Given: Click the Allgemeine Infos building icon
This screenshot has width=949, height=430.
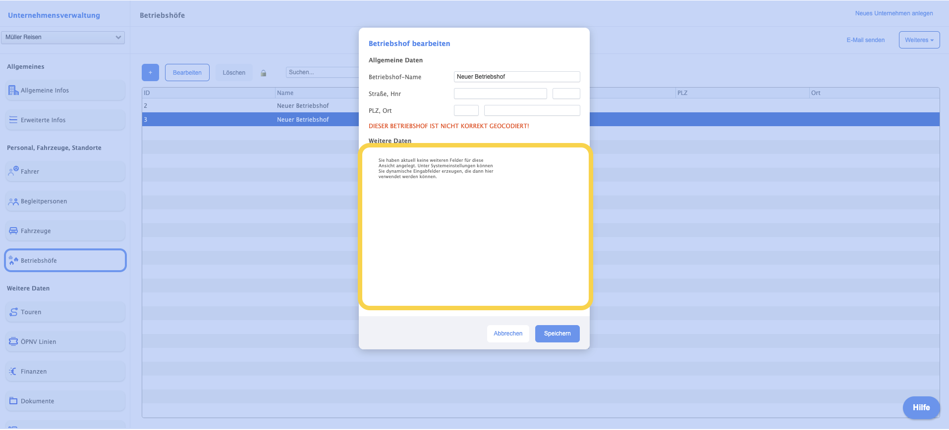Looking at the screenshot, I should pos(13,91).
